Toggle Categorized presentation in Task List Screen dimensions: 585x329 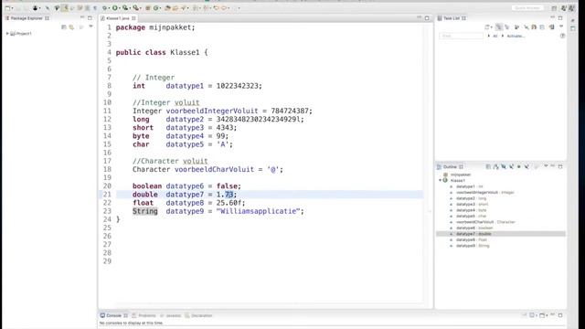click(x=499, y=27)
